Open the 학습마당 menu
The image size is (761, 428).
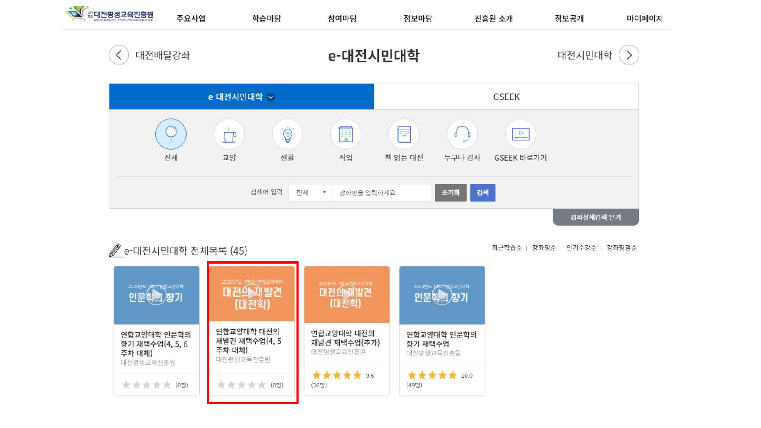click(266, 18)
